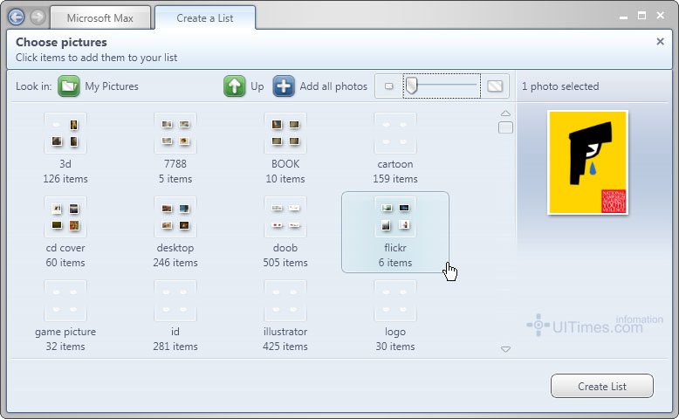Open the desktop folder thumbnail
Viewport: 679px width, 419px height.
tap(175, 216)
